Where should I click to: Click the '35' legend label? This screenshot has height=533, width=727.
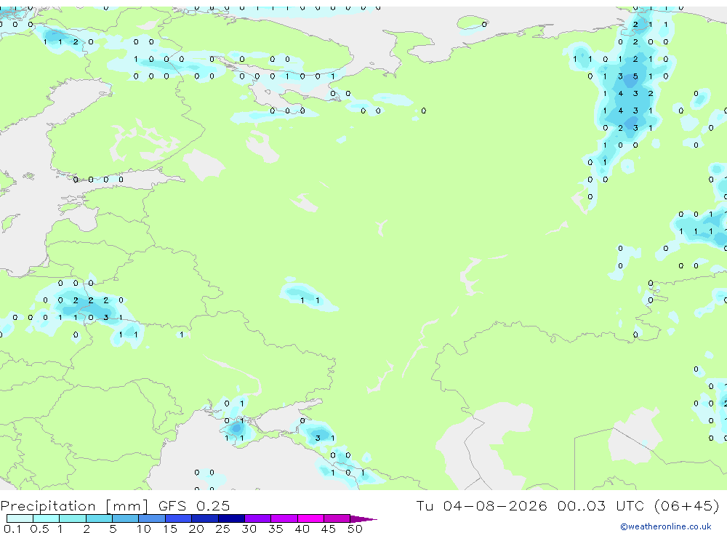click(276, 529)
